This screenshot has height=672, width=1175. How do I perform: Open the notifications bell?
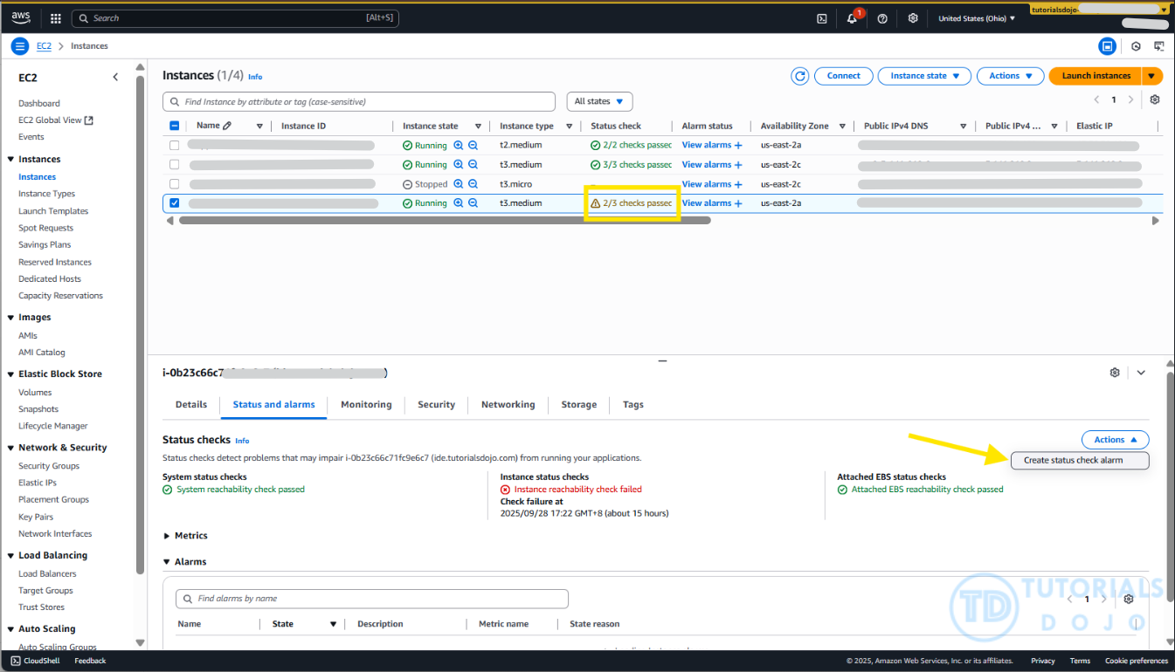852,18
